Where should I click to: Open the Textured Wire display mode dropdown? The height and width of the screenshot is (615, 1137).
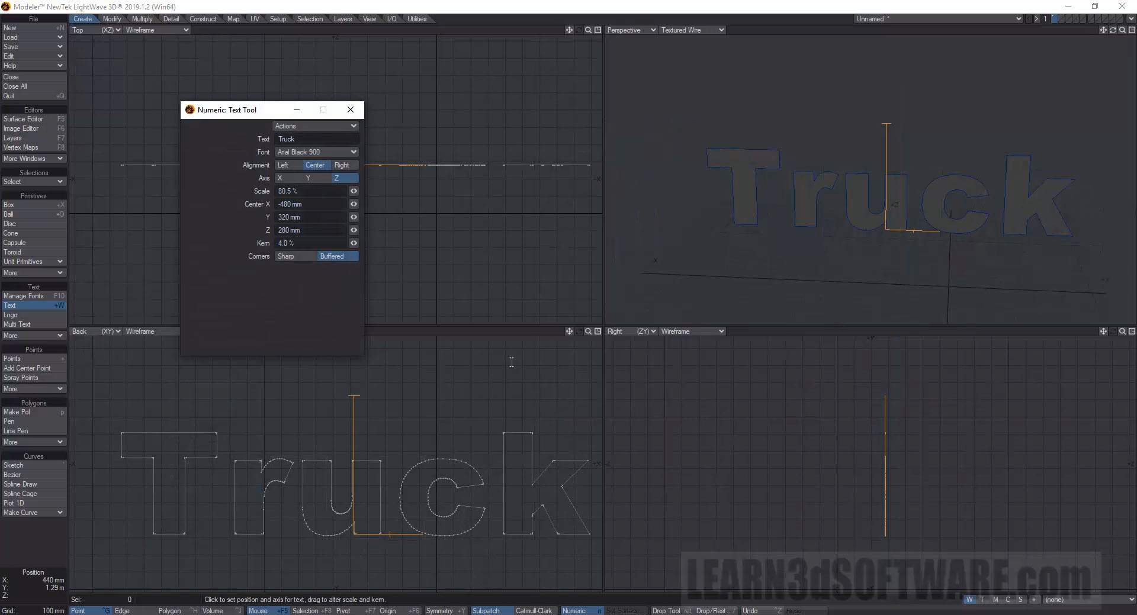[x=692, y=30]
